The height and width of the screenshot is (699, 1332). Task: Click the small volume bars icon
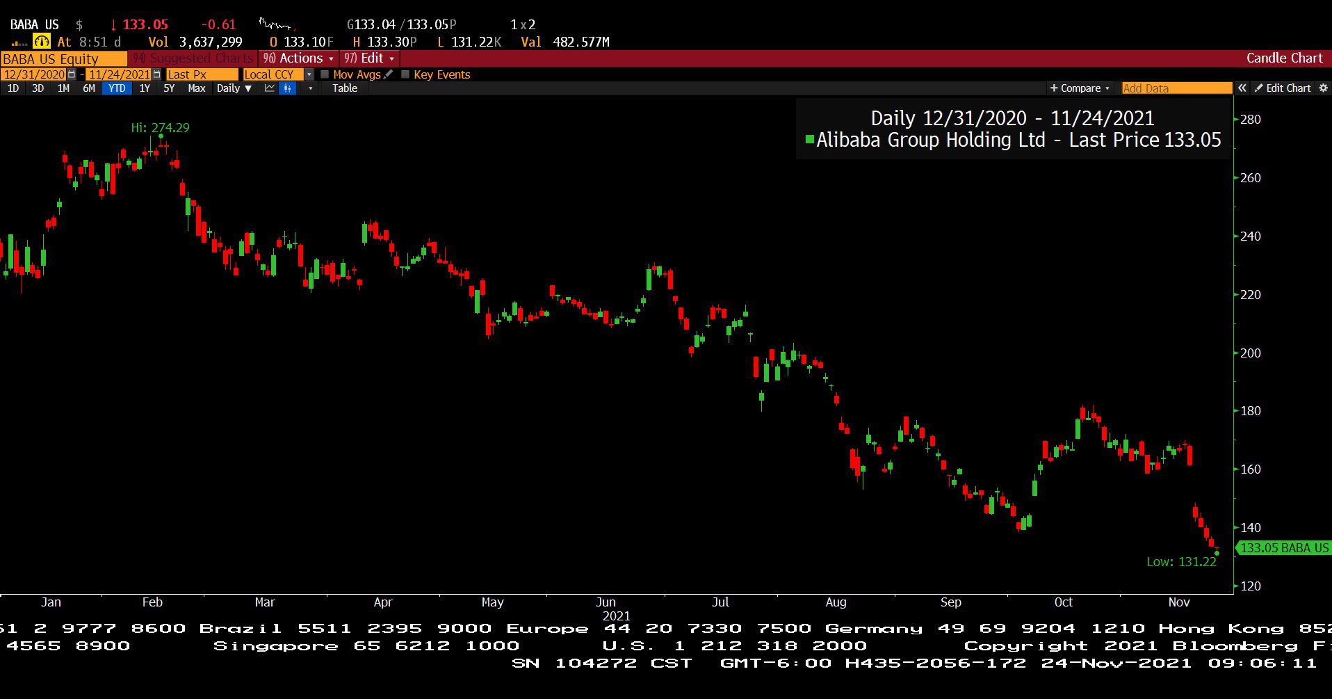[19, 43]
